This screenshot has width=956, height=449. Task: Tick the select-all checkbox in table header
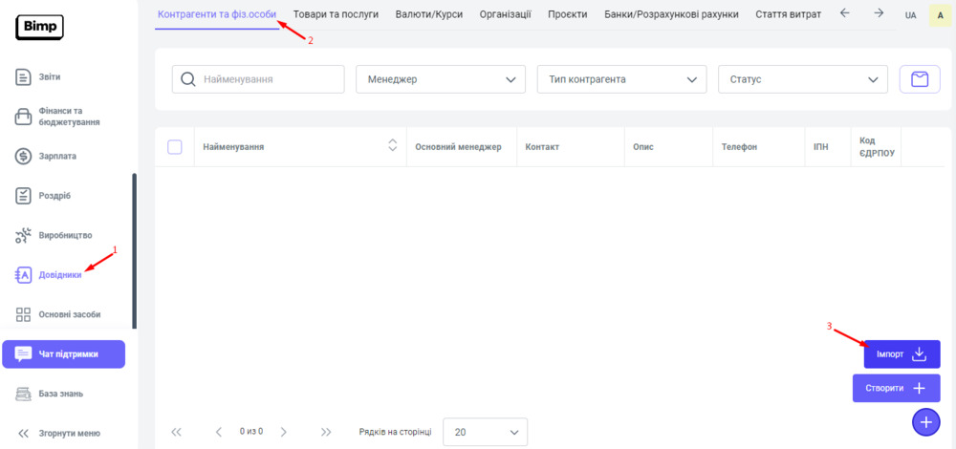point(175,147)
